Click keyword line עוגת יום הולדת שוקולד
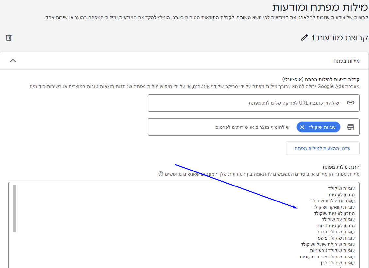Image resolution: width=369 pixels, height=268 pixels. pyautogui.click(x=332, y=201)
